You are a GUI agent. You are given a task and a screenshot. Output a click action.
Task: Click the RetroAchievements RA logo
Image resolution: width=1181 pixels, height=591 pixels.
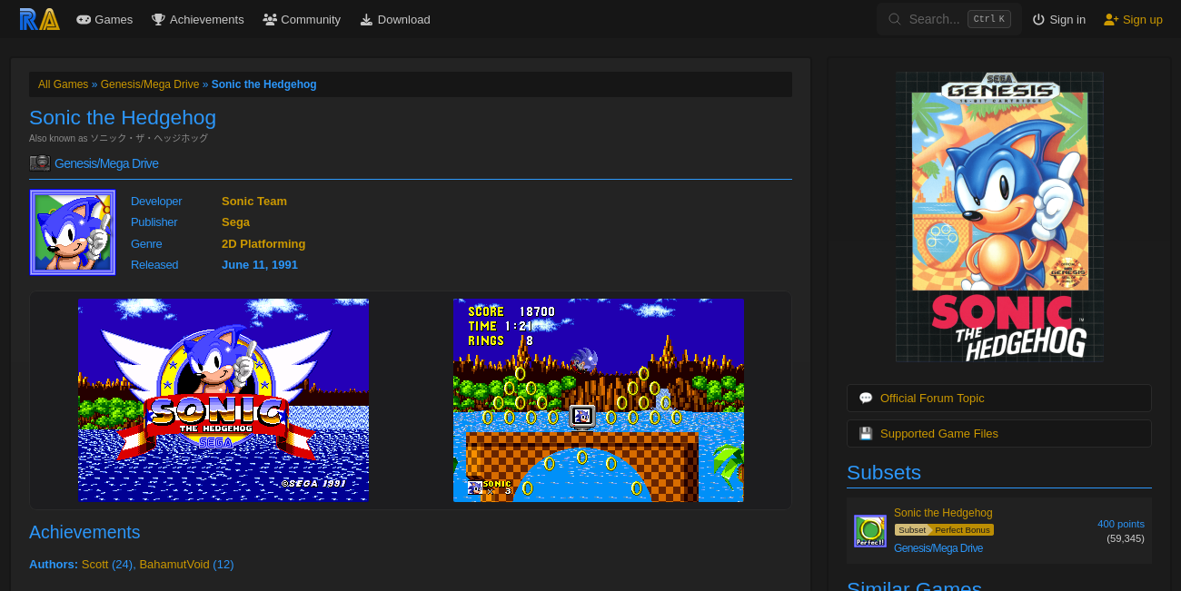[x=40, y=19]
